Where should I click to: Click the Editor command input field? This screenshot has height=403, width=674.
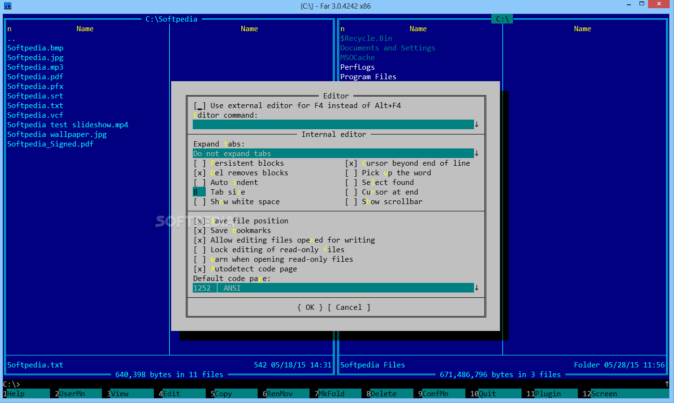click(333, 125)
